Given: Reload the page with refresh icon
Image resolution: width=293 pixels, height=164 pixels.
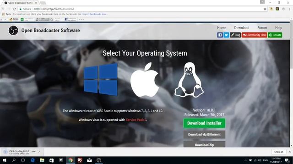Looking at the screenshot, I should pyautogui.click(x=14, y=9).
